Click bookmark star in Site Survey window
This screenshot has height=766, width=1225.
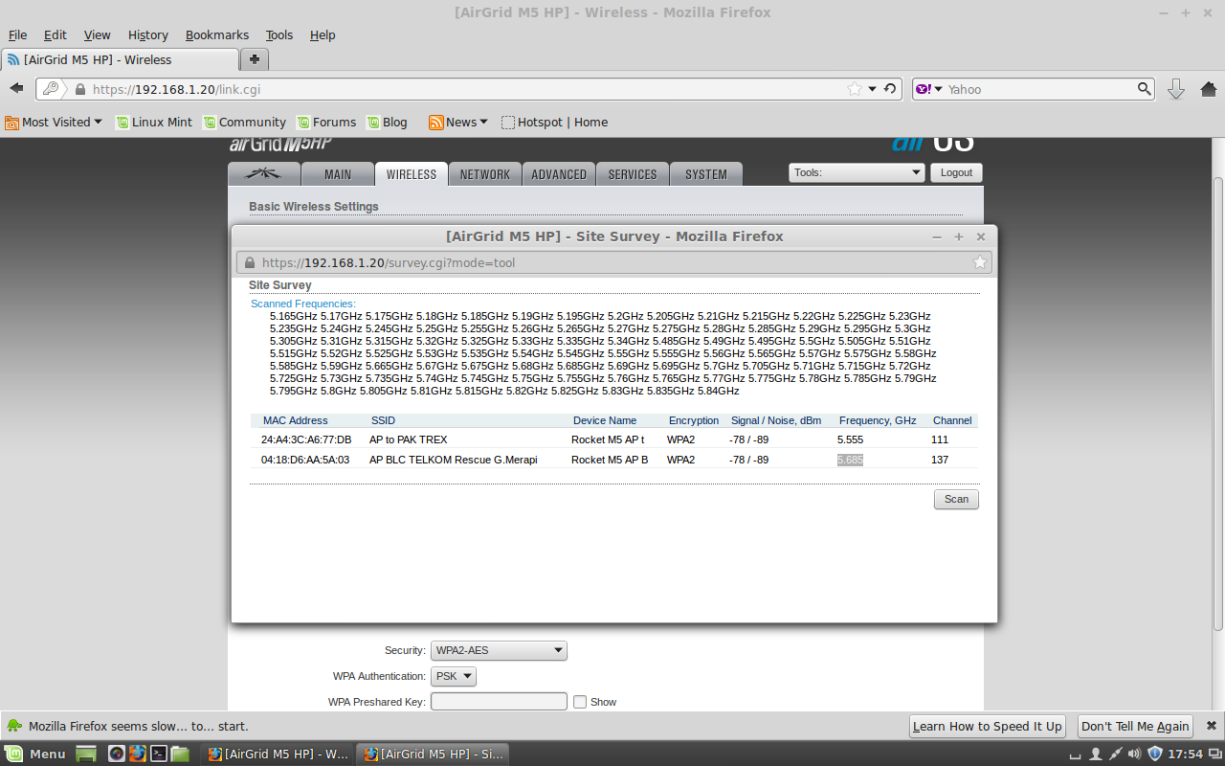pos(979,262)
